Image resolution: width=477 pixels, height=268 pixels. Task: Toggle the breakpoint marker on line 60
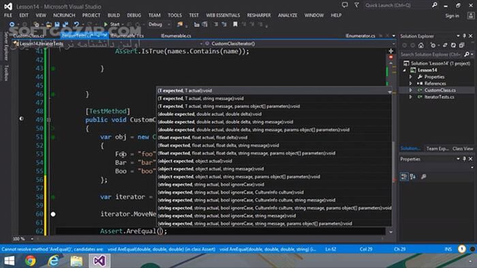point(53,214)
